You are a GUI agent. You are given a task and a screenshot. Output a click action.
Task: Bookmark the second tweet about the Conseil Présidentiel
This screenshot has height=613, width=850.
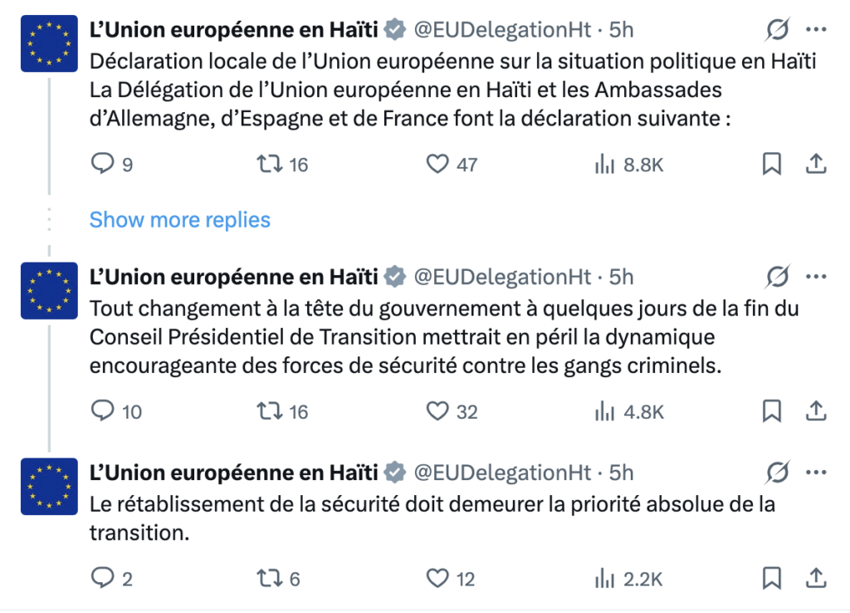point(773,410)
